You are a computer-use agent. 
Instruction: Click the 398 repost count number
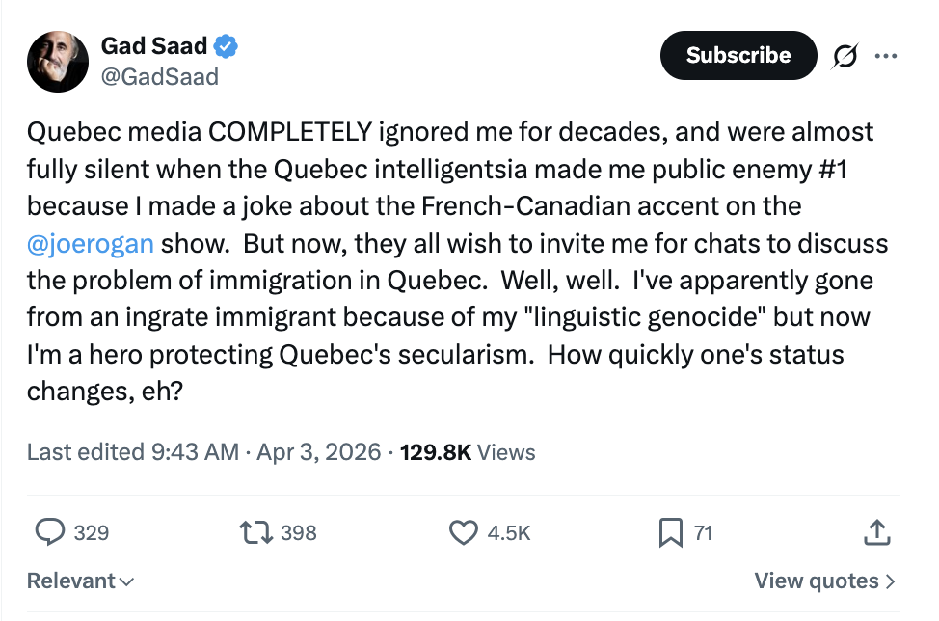coord(298,531)
